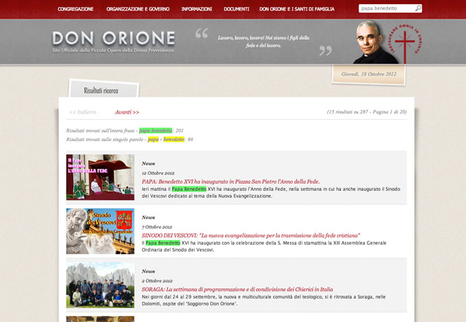Screen dimensions: 466x322
Task: Click the DON ORIONE site logo
Action: 114,39
